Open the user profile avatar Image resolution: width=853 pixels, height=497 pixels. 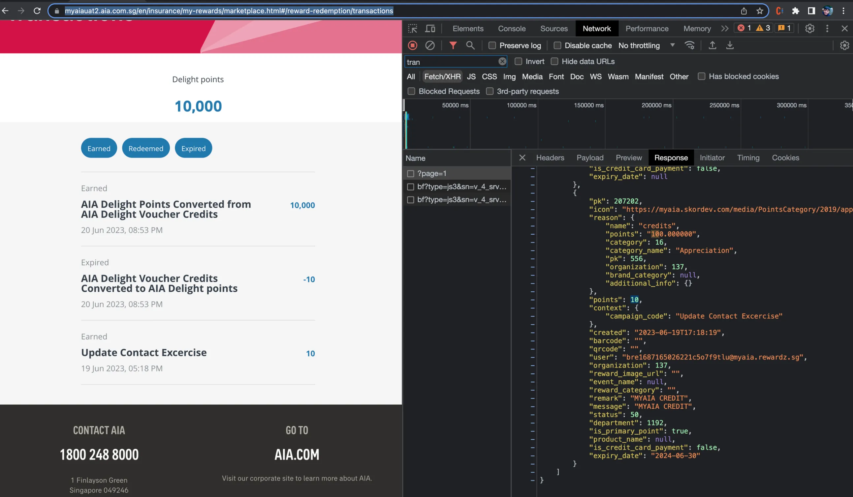tap(827, 11)
